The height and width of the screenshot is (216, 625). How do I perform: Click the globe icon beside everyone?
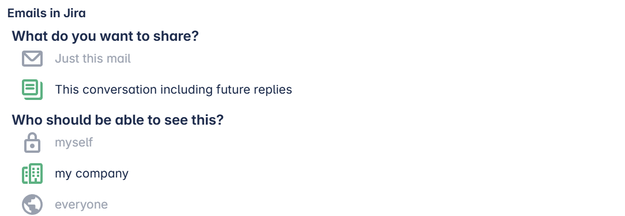(32, 205)
